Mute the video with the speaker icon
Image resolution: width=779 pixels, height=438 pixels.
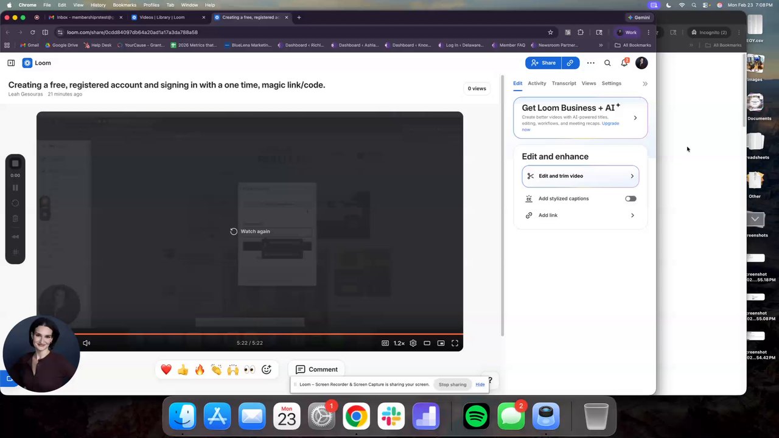click(x=86, y=343)
